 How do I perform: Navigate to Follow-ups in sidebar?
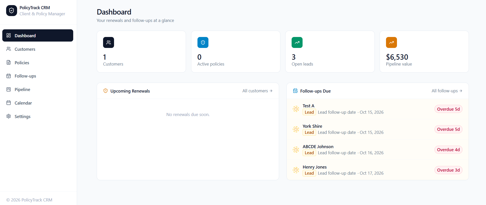(x=38, y=76)
